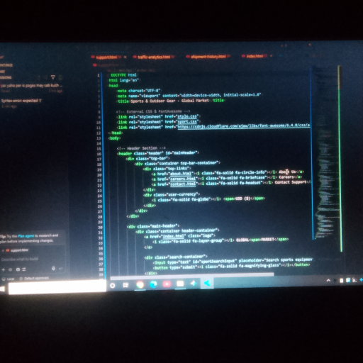
Task: Open the traffic-analytics.html tab
Action: (x=154, y=57)
